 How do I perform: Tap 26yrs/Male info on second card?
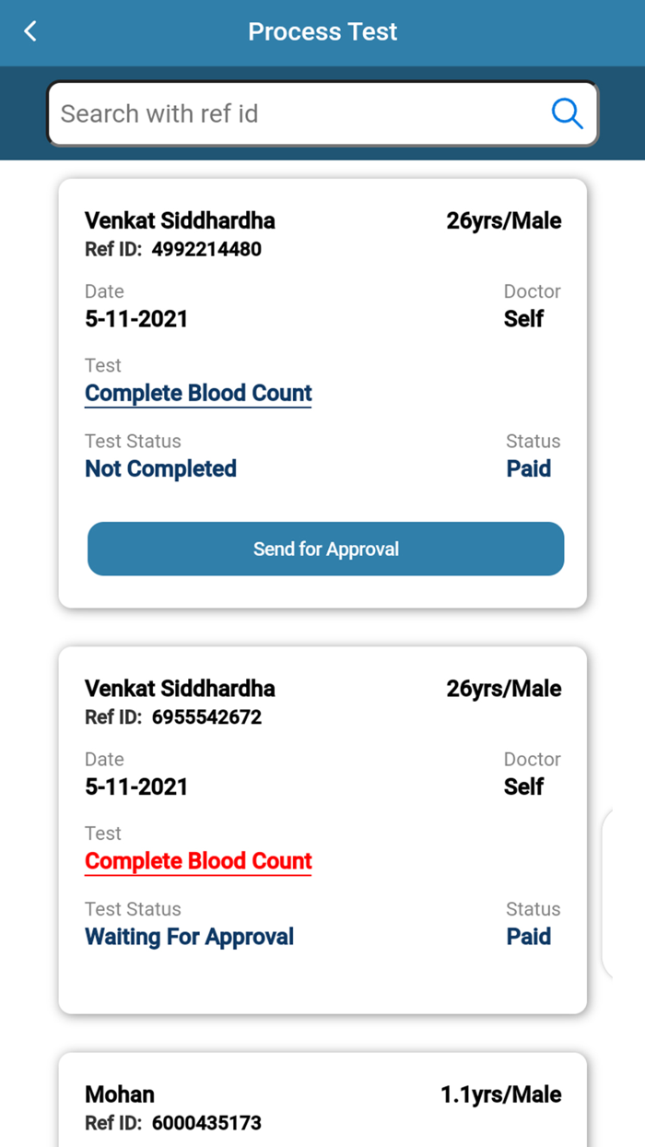coord(504,688)
